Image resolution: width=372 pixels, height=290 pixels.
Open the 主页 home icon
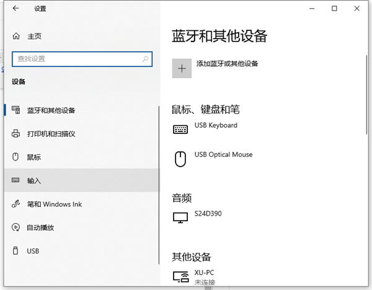[x=16, y=36]
